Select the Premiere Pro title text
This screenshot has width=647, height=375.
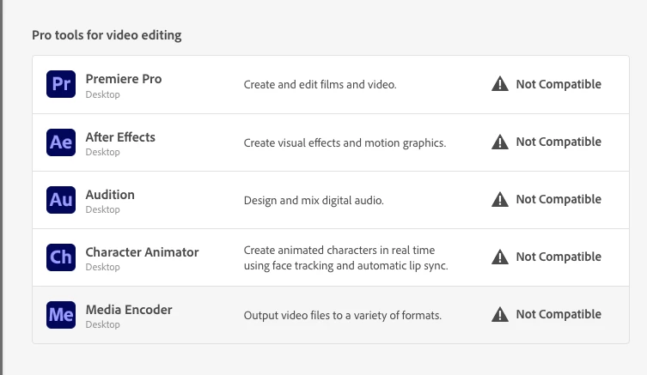pyautogui.click(x=124, y=79)
